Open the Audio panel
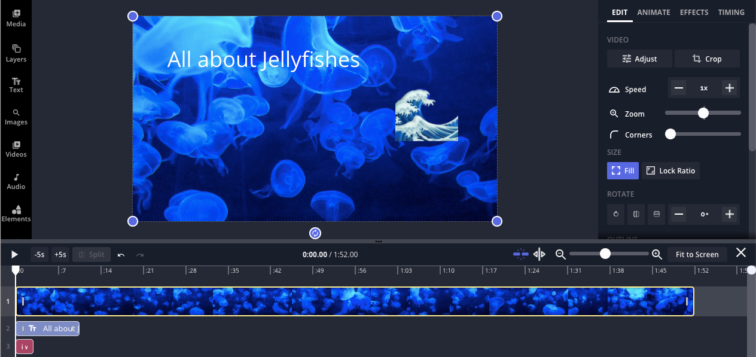This screenshot has height=357, width=756. [16, 181]
